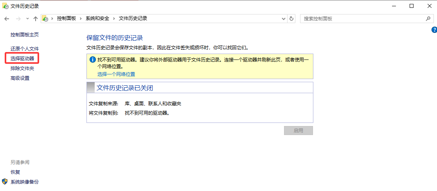The height and width of the screenshot is (191, 437).
Task: Refresh the page with the refresh icon
Action: click(x=291, y=19)
